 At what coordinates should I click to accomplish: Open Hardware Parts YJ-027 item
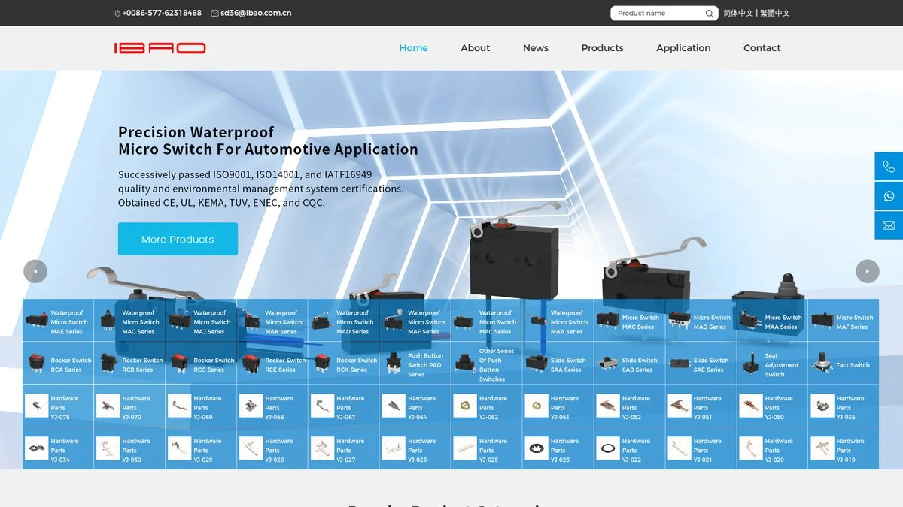(344, 449)
